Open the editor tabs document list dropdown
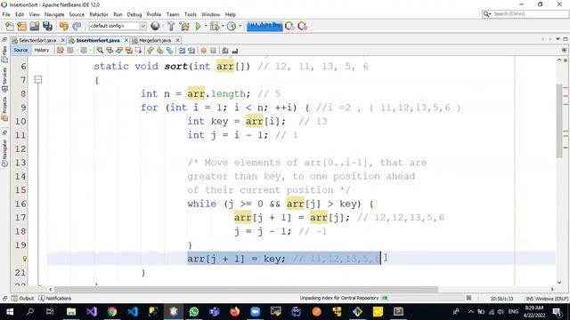 click(x=558, y=39)
